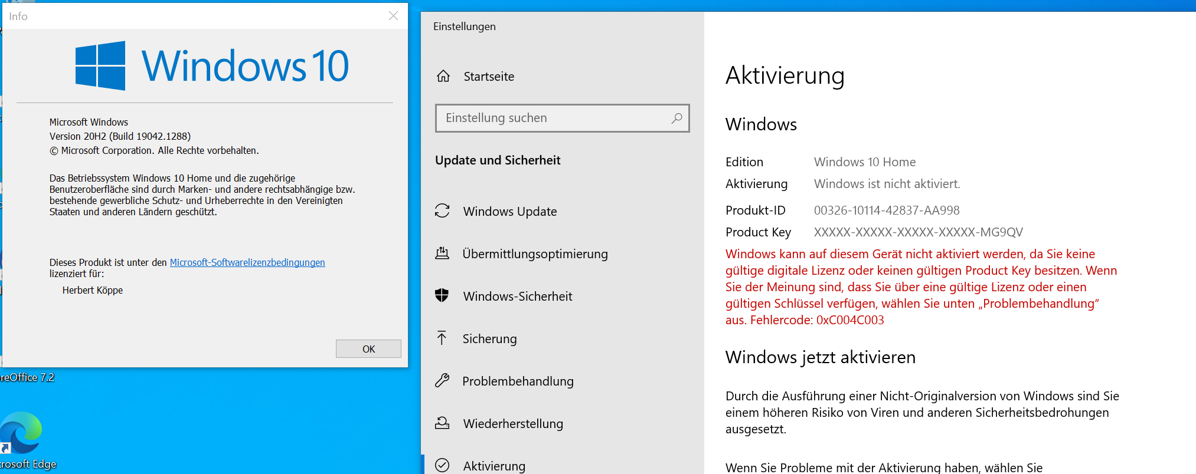
Task: Click the Startseite home icon
Action: (x=443, y=76)
